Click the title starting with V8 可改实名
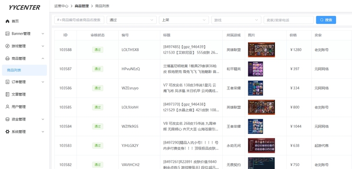The width and height of the screenshot is (352, 169). [x=191, y=126]
